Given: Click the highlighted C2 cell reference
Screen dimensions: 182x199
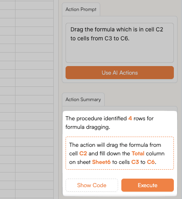Looking at the screenshot, I should 83,153.
